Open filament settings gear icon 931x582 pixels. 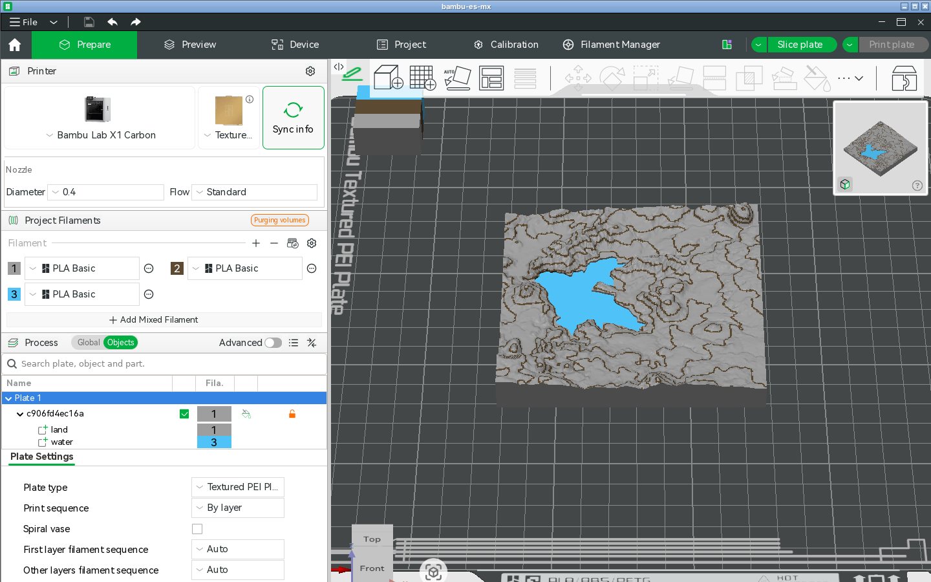(x=312, y=243)
